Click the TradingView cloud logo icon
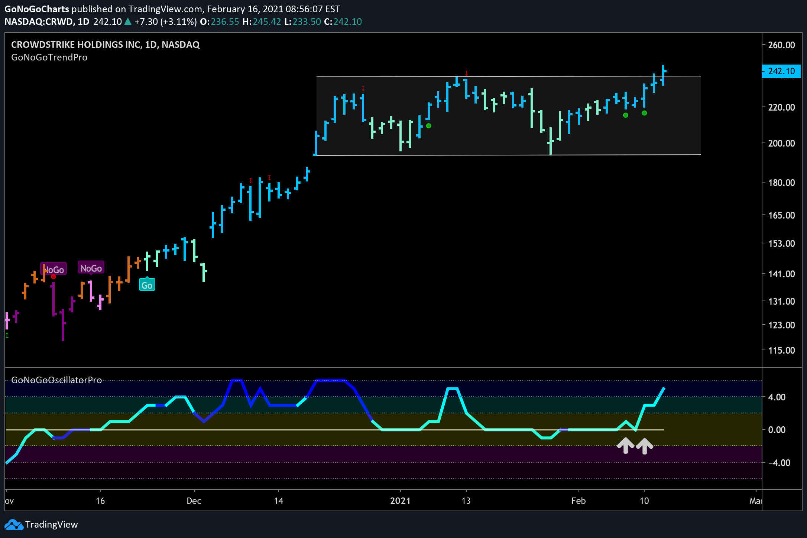 pyautogui.click(x=13, y=525)
